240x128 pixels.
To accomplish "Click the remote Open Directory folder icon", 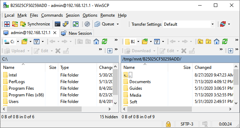I will click(x=145, y=41).
